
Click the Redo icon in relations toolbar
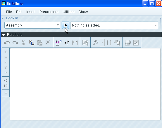click(x=15, y=43)
